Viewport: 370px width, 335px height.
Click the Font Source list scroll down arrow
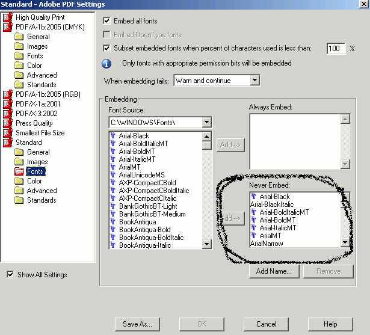[x=207, y=244]
